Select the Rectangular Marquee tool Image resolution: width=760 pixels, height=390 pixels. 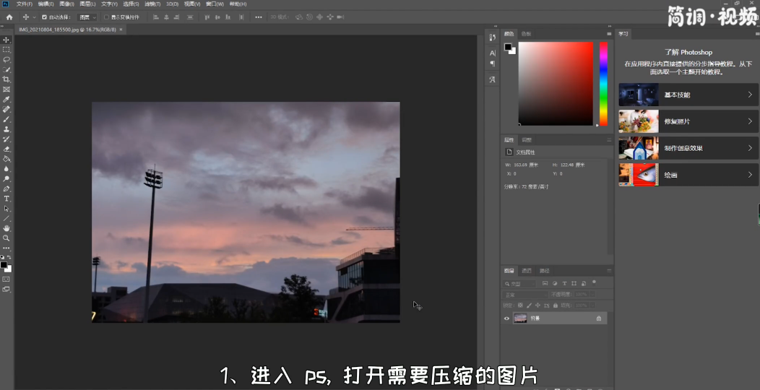point(7,50)
